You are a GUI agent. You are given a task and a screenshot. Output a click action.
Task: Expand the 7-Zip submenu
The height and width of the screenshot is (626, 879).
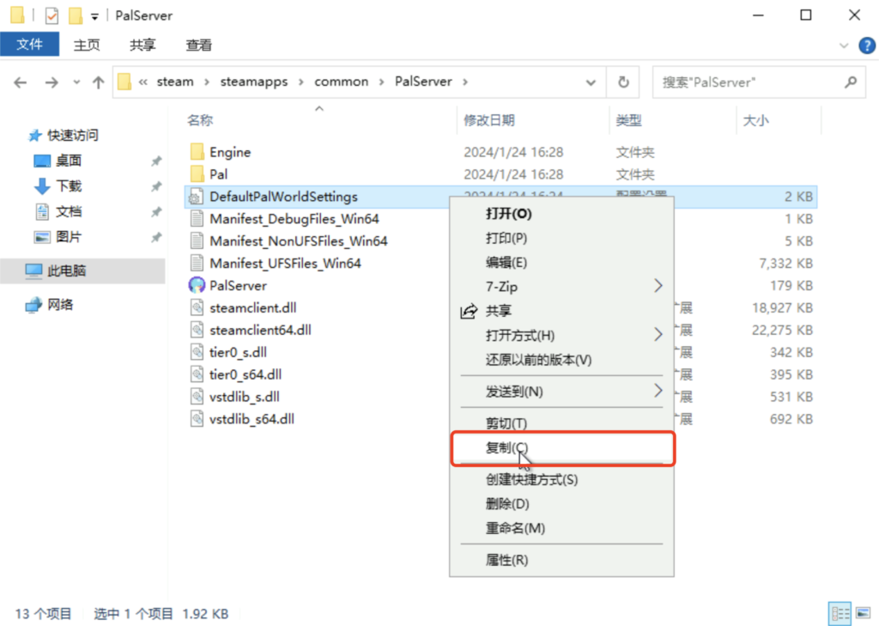click(561, 287)
